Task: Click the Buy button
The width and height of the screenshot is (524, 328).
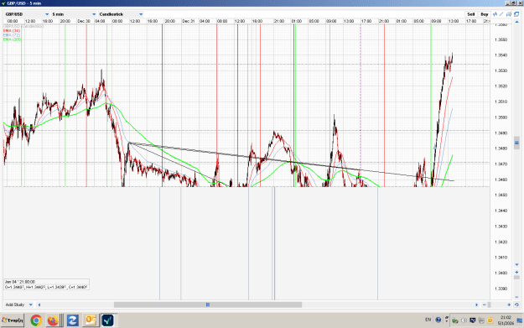Action: (485, 14)
